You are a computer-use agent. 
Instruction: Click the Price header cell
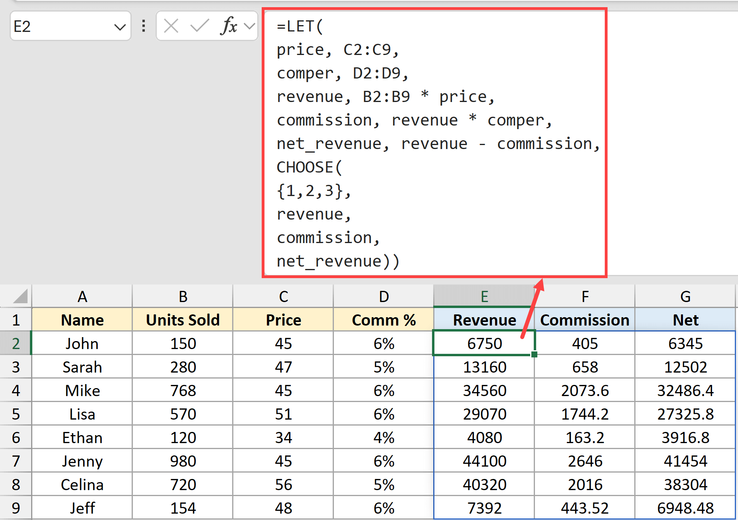[283, 320]
